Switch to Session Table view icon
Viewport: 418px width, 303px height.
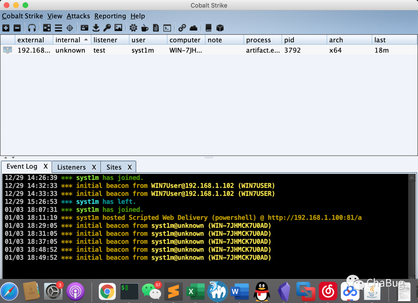coord(58,28)
